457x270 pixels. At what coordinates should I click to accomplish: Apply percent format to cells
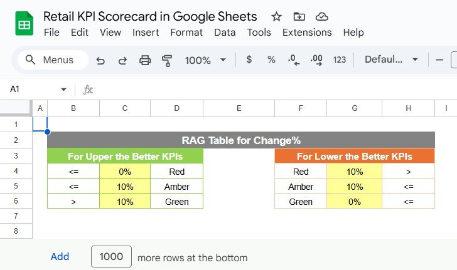(x=271, y=60)
